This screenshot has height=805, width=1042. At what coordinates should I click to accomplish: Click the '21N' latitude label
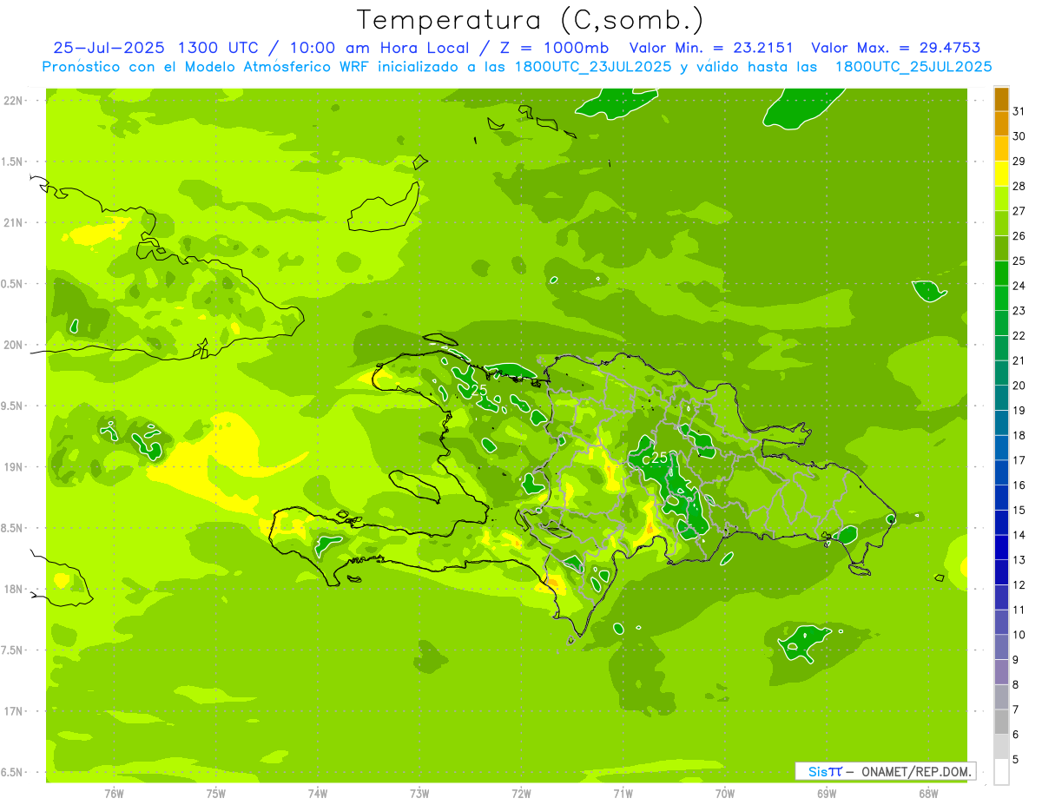pos(13,222)
